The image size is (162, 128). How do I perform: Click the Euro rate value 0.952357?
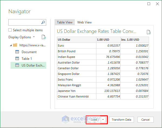114,46
